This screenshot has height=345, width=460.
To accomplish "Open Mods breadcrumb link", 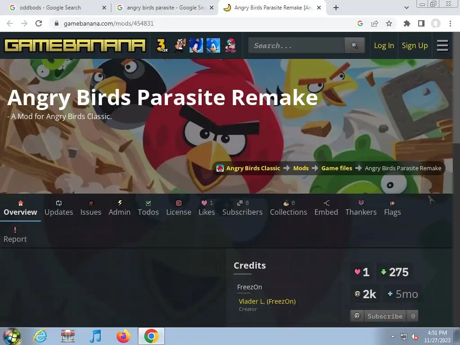I will pos(301,168).
